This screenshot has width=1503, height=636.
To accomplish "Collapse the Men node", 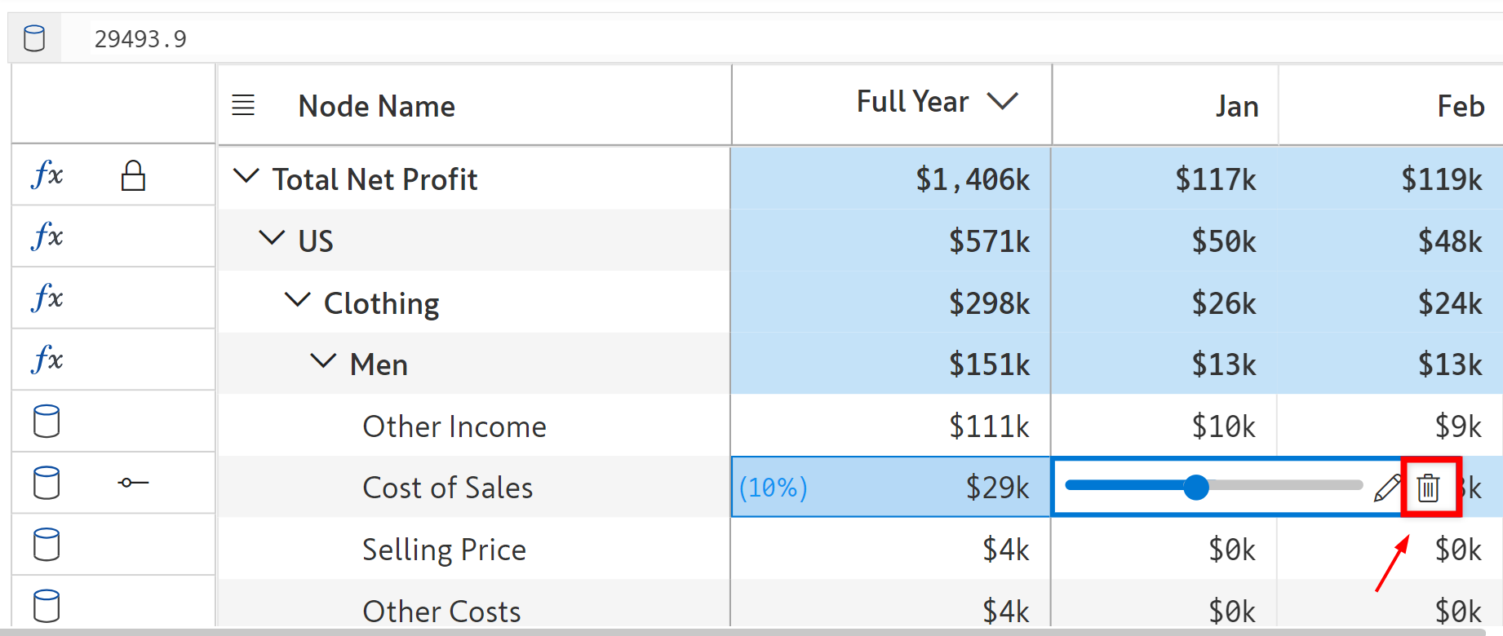I will (323, 361).
